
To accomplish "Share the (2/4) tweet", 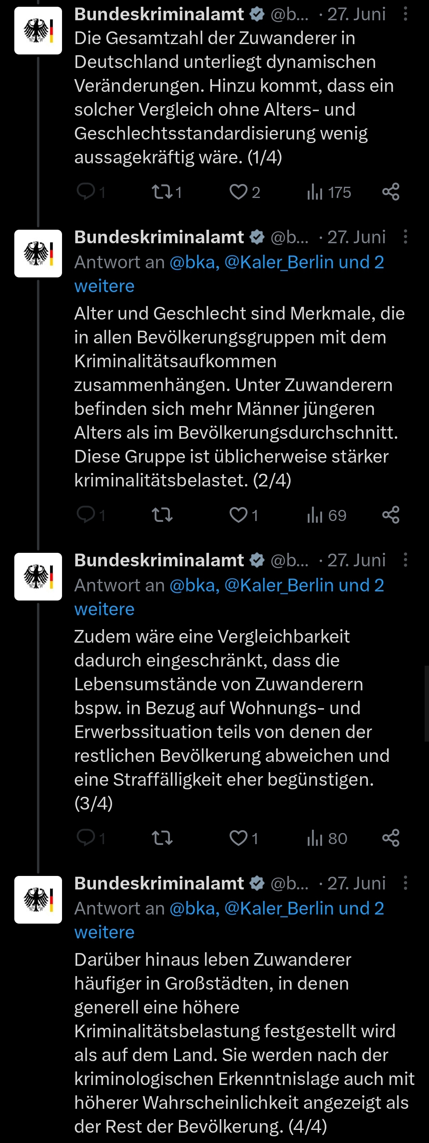I will (391, 515).
